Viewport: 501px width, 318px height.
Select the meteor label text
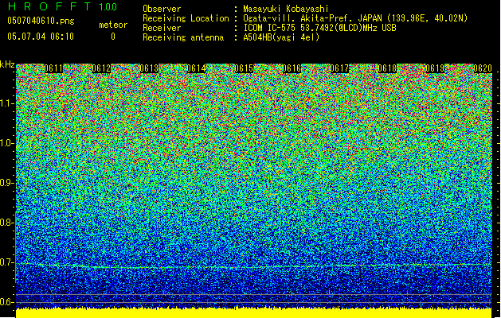[x=113, y=25]
